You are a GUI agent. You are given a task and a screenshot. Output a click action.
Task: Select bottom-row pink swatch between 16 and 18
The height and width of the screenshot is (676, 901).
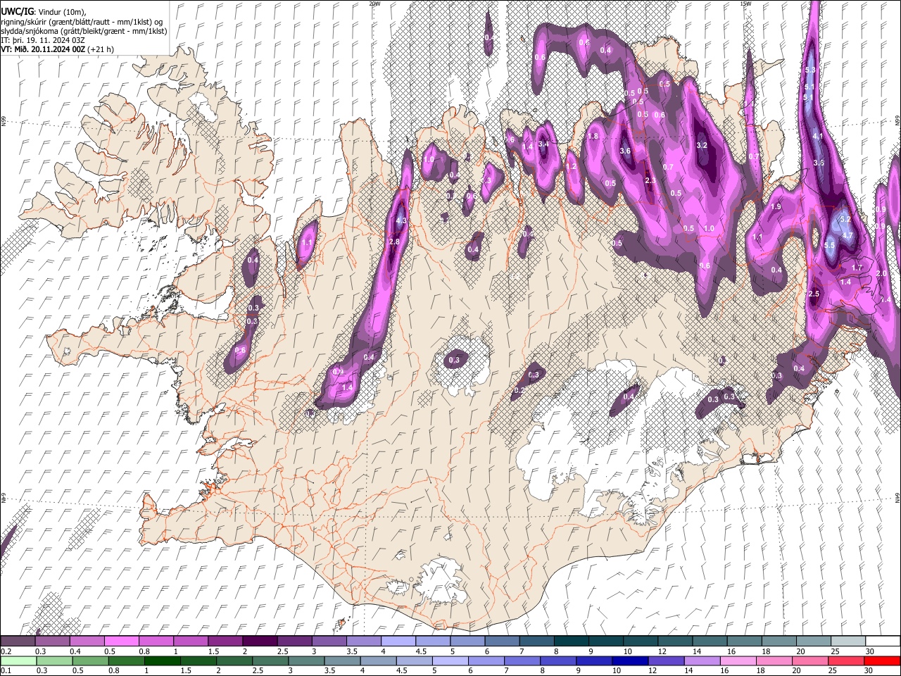click(737, 661)
